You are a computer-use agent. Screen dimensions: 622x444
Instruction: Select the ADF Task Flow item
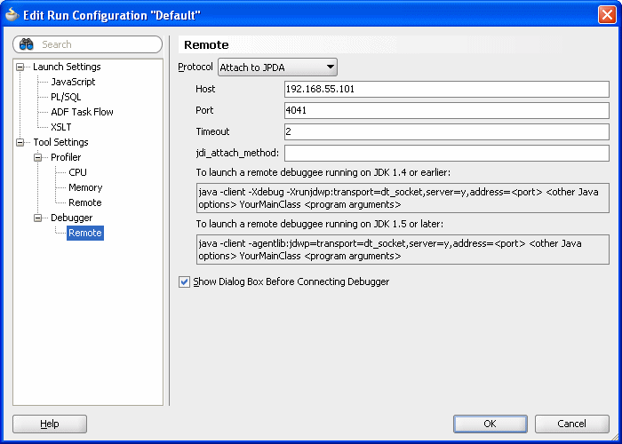pyautogui.click(x=82, y=112)
